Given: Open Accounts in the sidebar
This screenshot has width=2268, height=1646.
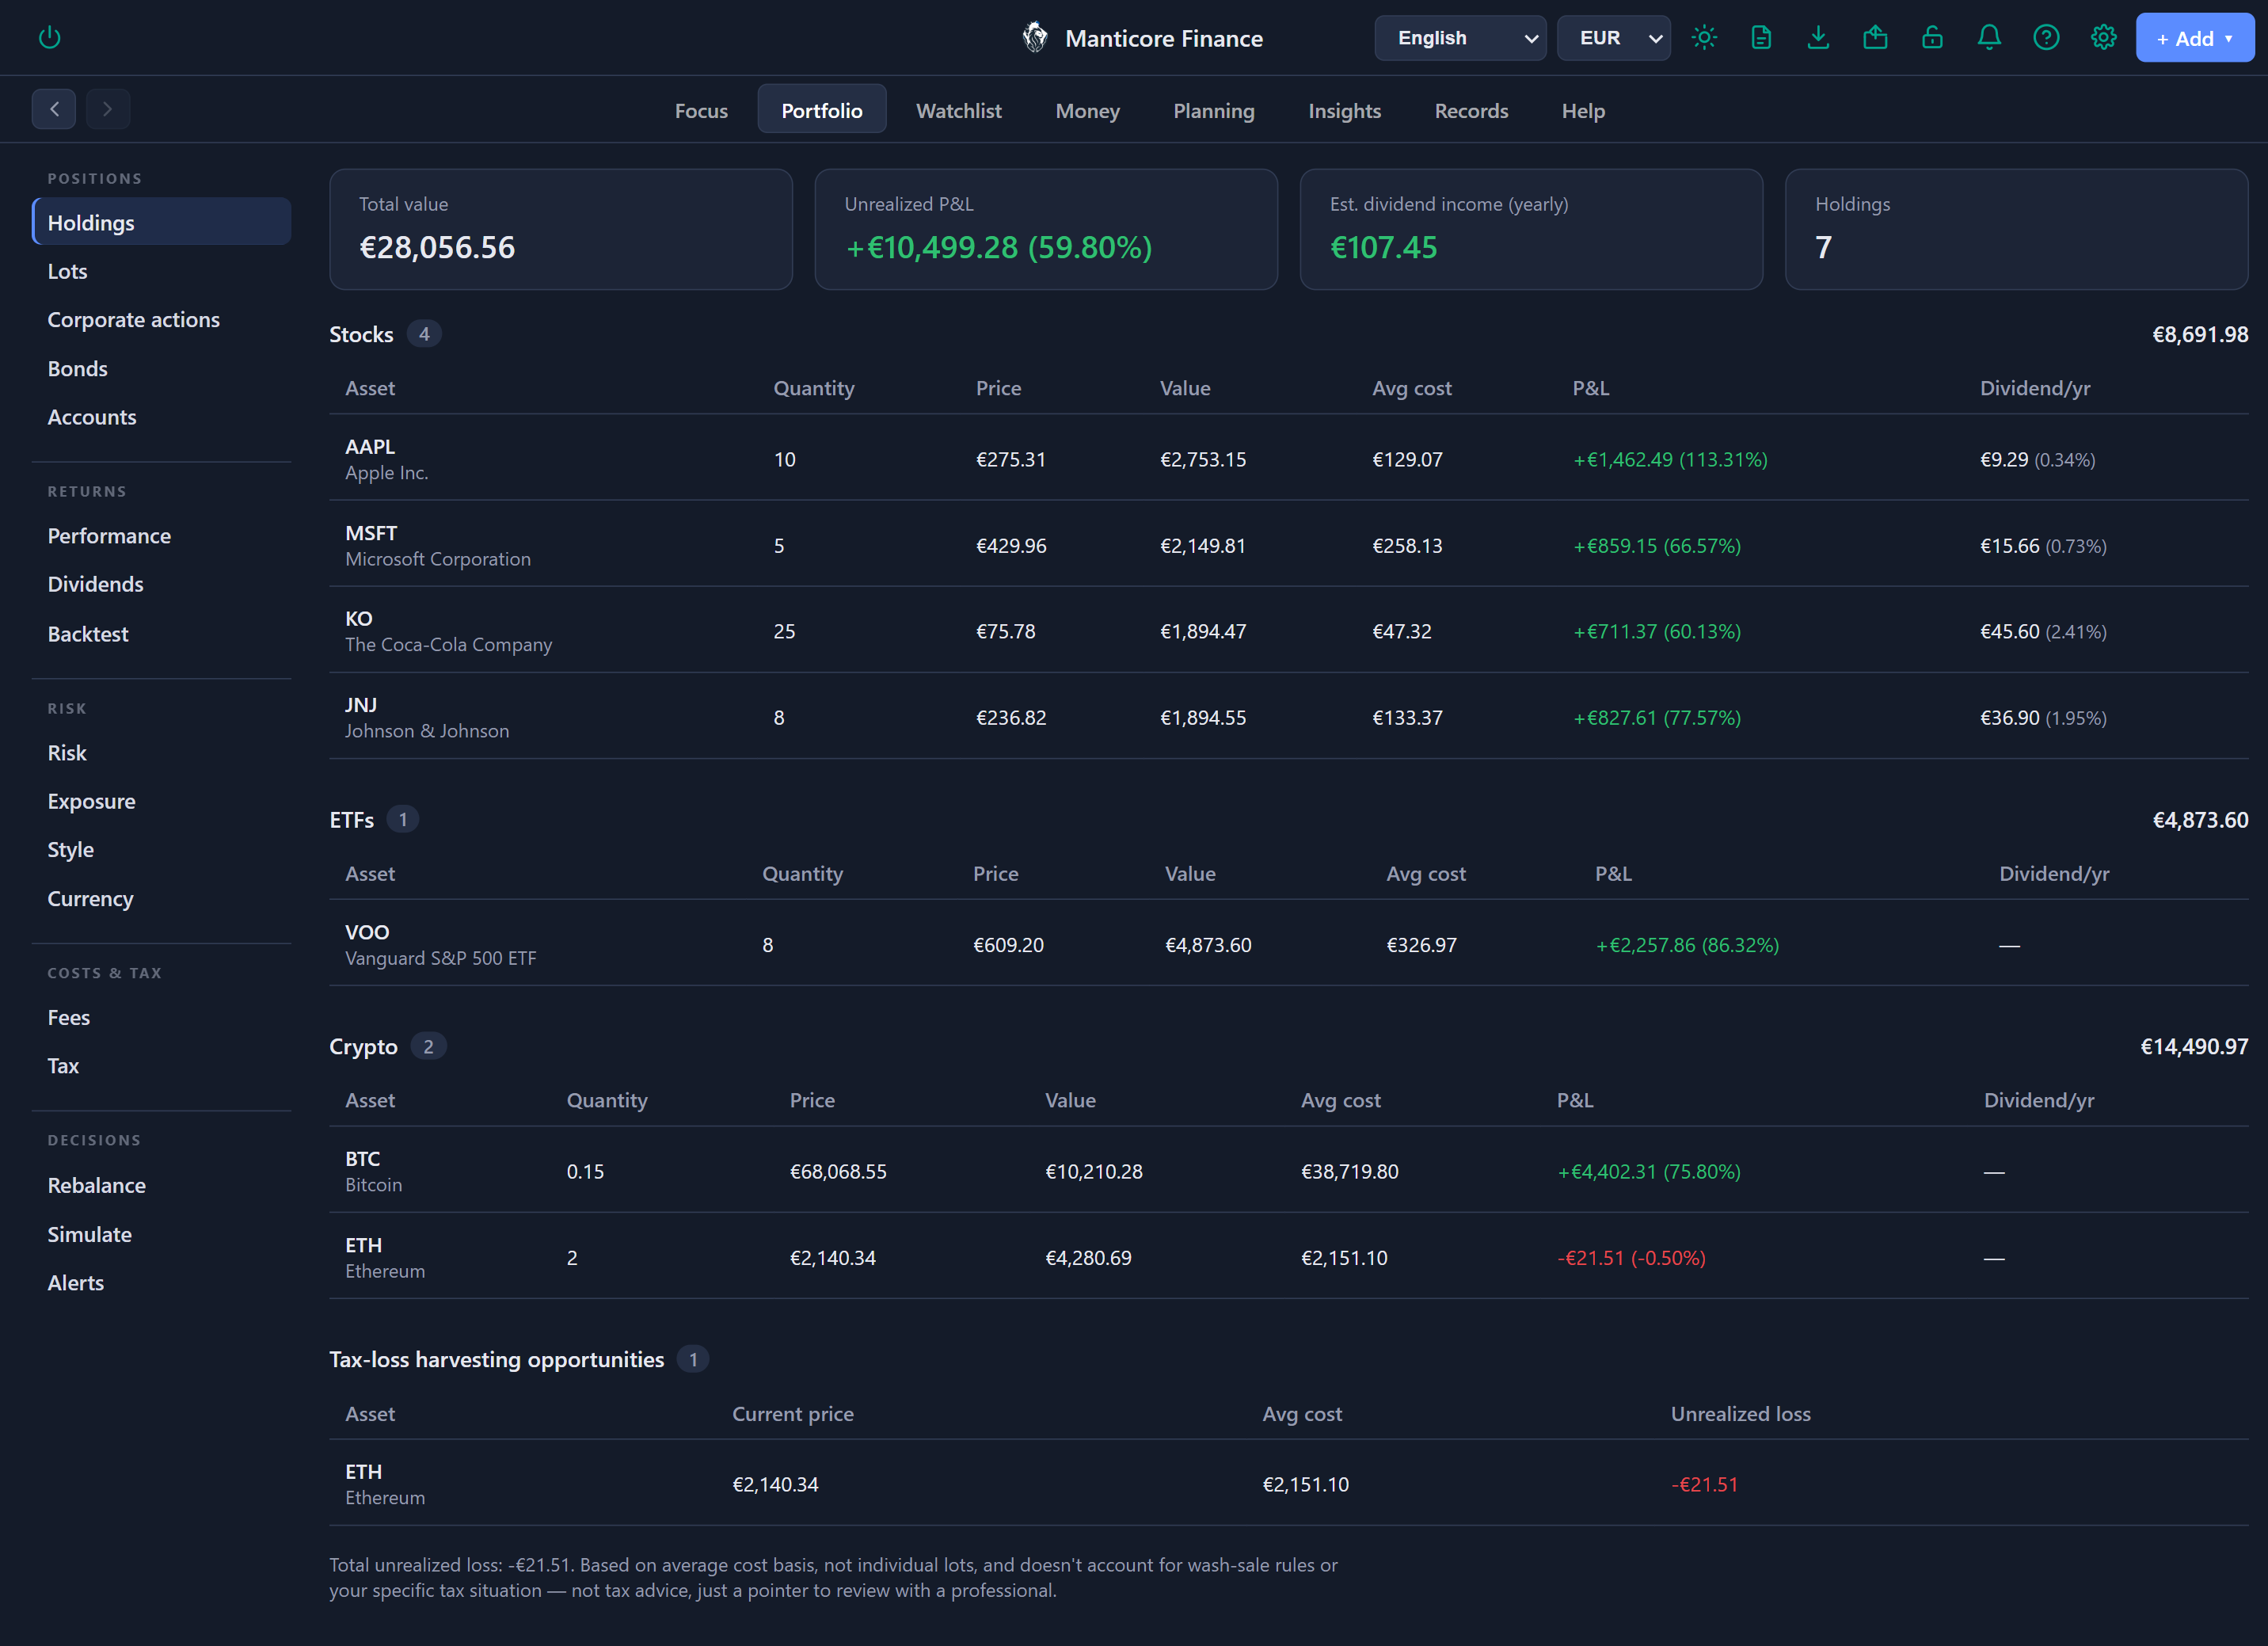Looking at the screenshot, I should click(161, 417).
